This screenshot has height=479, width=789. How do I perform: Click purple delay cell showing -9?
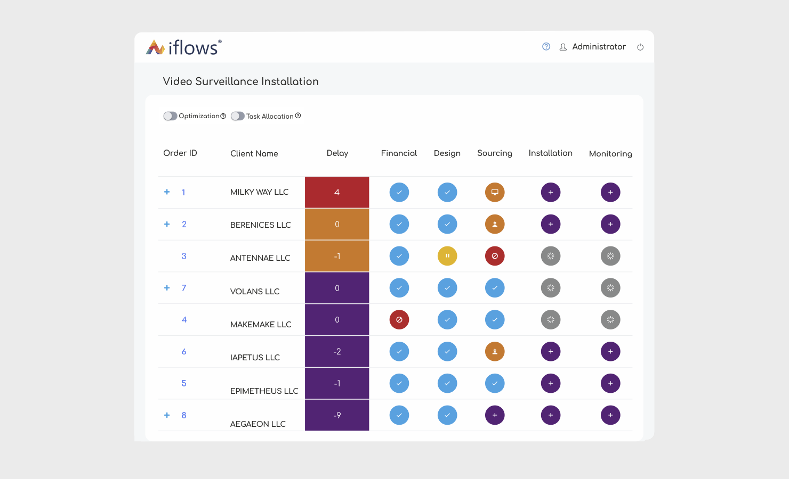click(337, 415)
